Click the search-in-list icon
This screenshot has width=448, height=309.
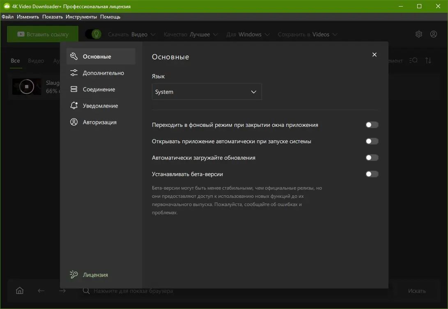(413, 61)
